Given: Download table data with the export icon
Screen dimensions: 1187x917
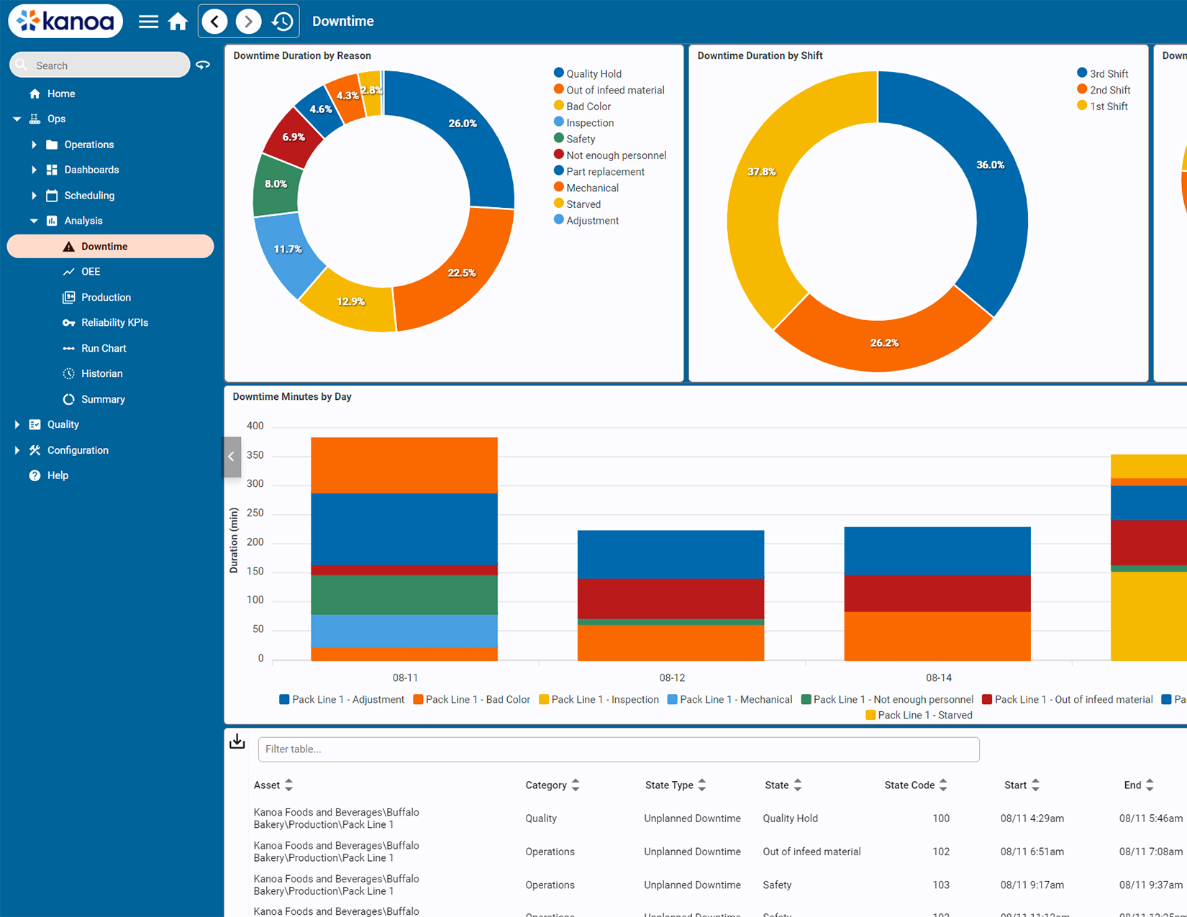Looking at the screenshot, I should (x=237, y=742).
